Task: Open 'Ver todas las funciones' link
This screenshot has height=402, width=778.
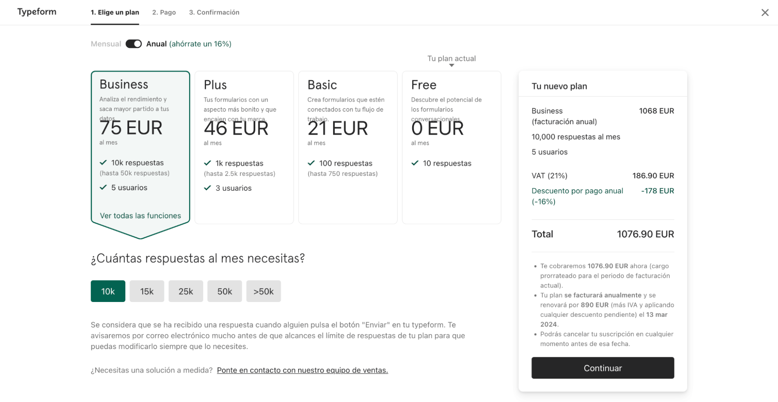Action: [x=140, y=216]
